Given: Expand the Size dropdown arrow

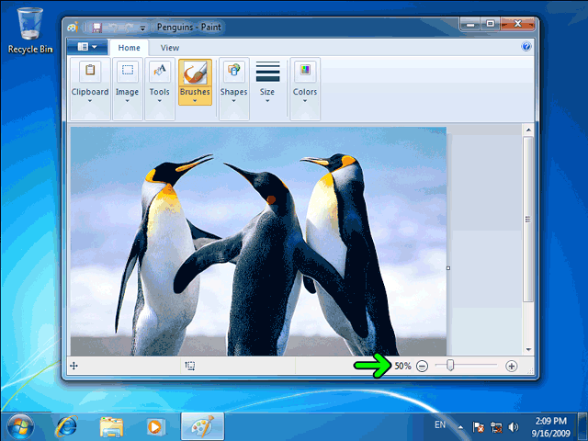Looking at the screenshot, I should pos(267,101).
